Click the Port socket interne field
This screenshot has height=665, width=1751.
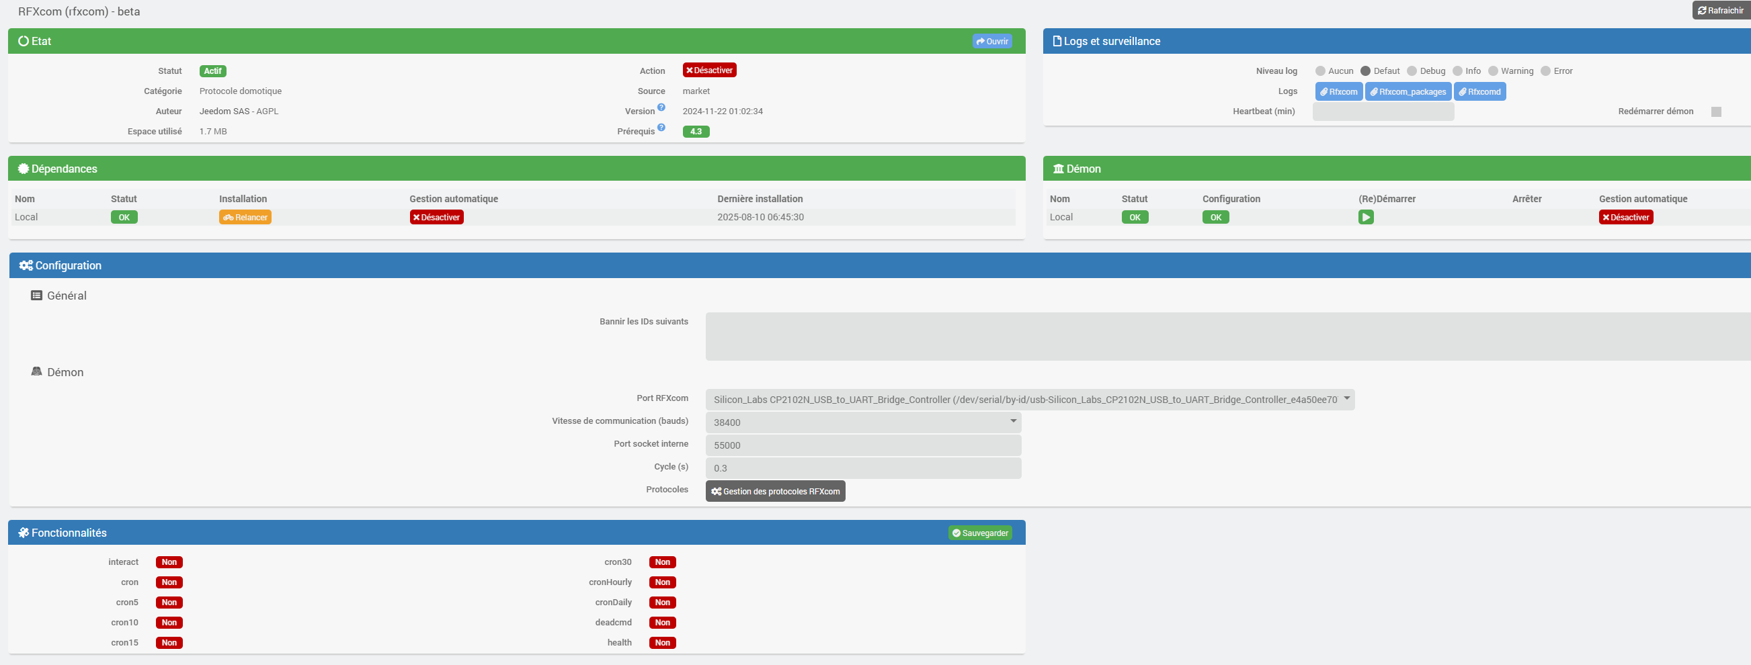click(x=863, y=445)
